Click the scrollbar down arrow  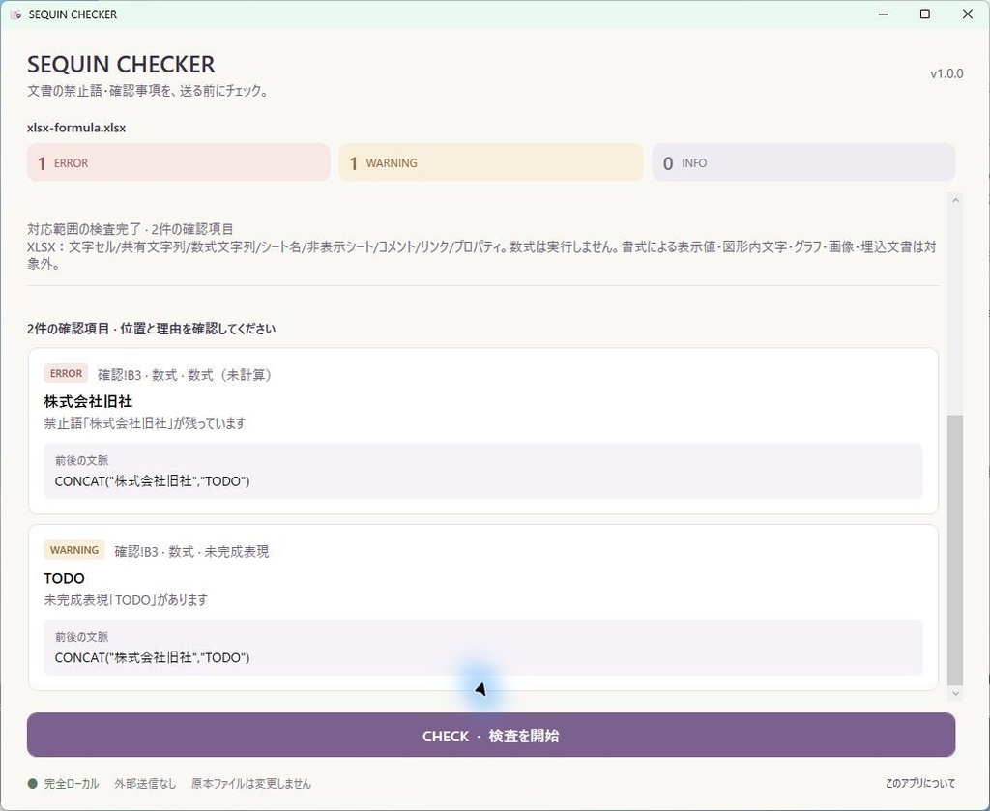955,694
